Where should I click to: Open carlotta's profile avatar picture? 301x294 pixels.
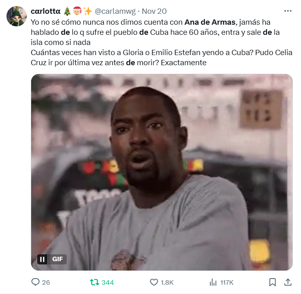(17, 16)
